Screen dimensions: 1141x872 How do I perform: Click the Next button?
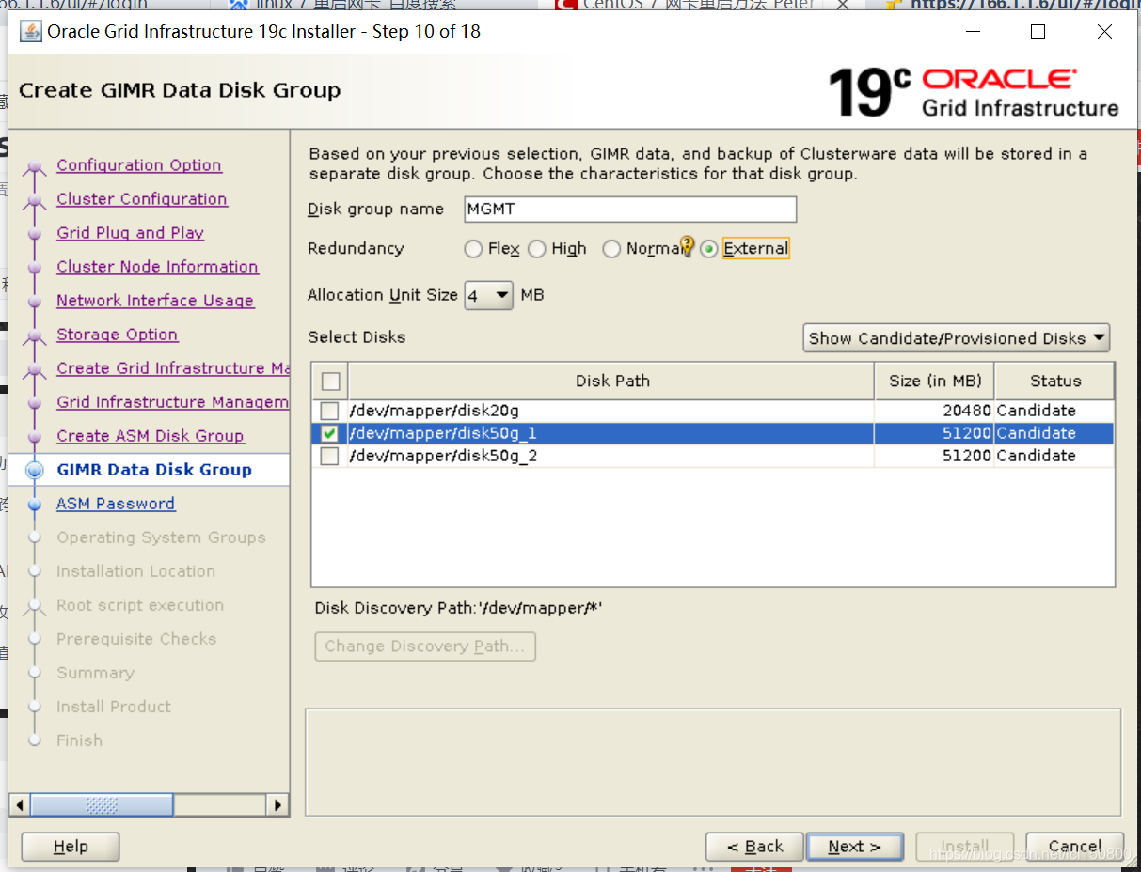854,847
